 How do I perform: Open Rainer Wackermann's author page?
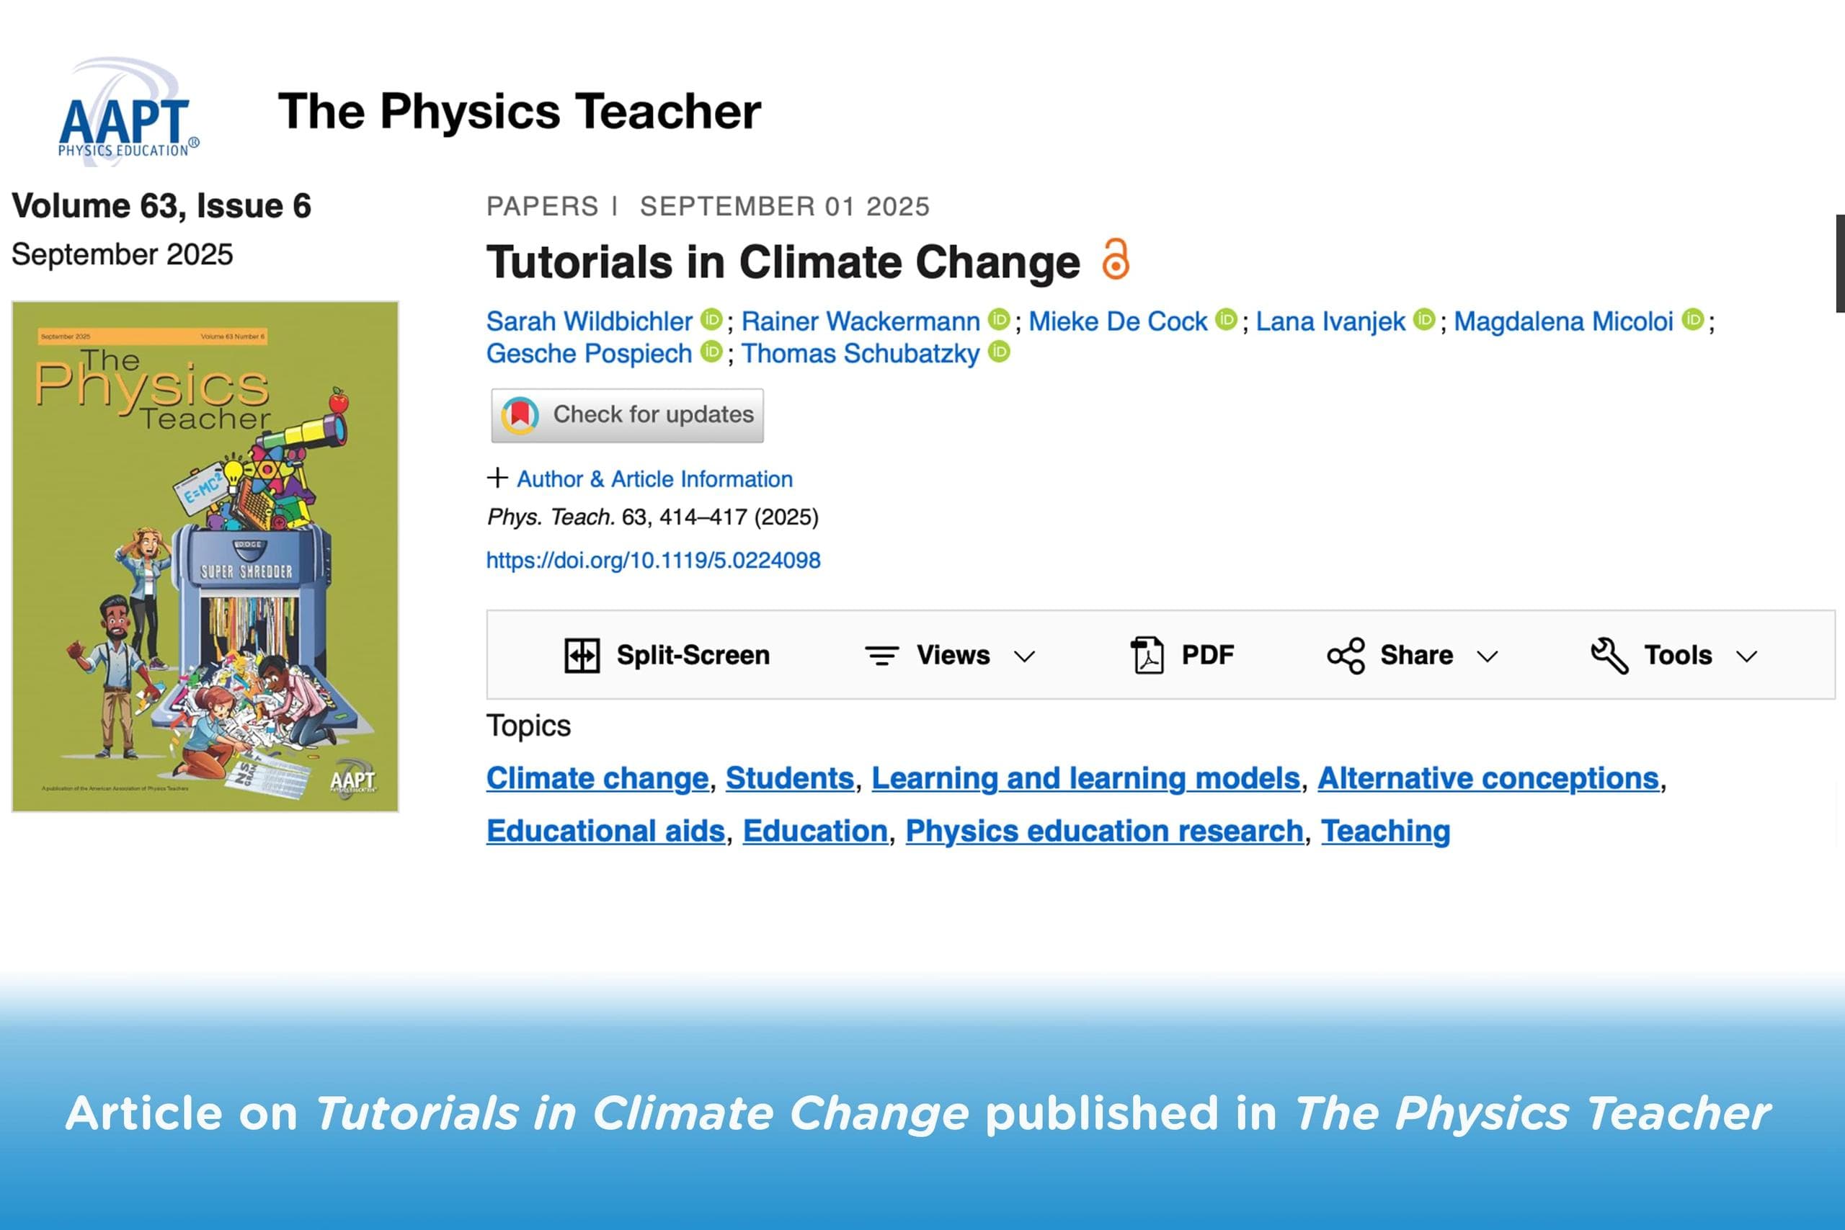tap(861, 321)
